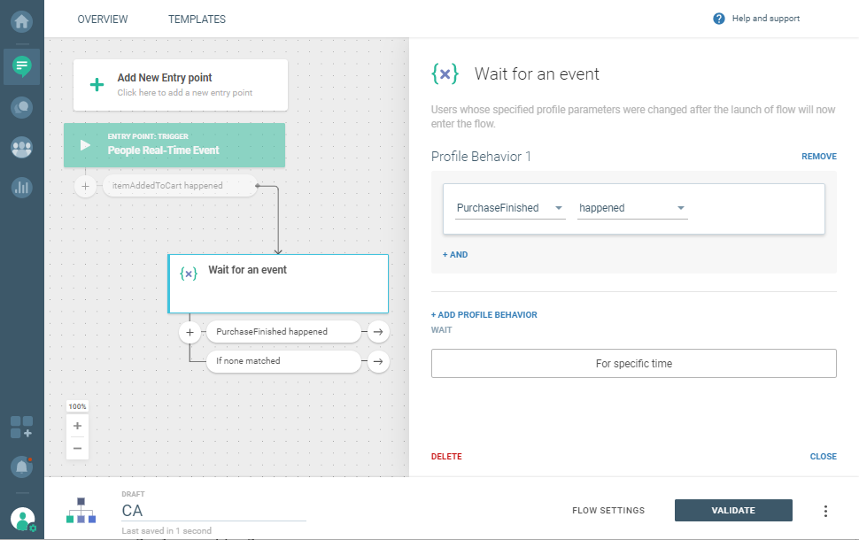Click the add apps grid icon
Image resolution: width=859 pixels, height=540 pixels.
pyautogui.click(x=21, y=427)
